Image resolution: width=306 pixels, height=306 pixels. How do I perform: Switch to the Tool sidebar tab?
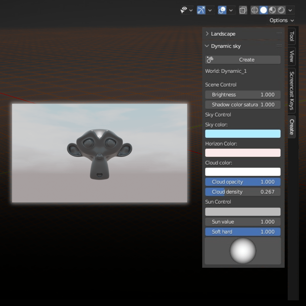click(x=292, y=36)
